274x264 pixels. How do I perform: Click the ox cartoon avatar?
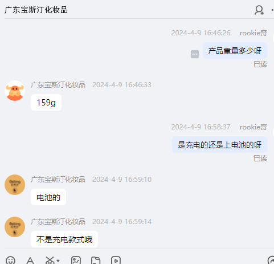15,91
